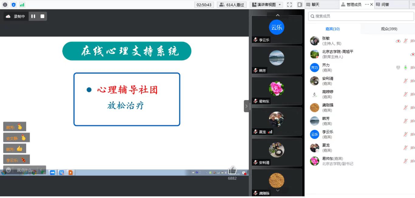Click the thumbs-up like icon
The image size is (415, 198).
232,170
